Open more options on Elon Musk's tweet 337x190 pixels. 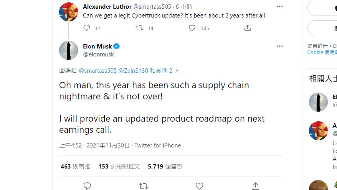click(x=280, y=47)
